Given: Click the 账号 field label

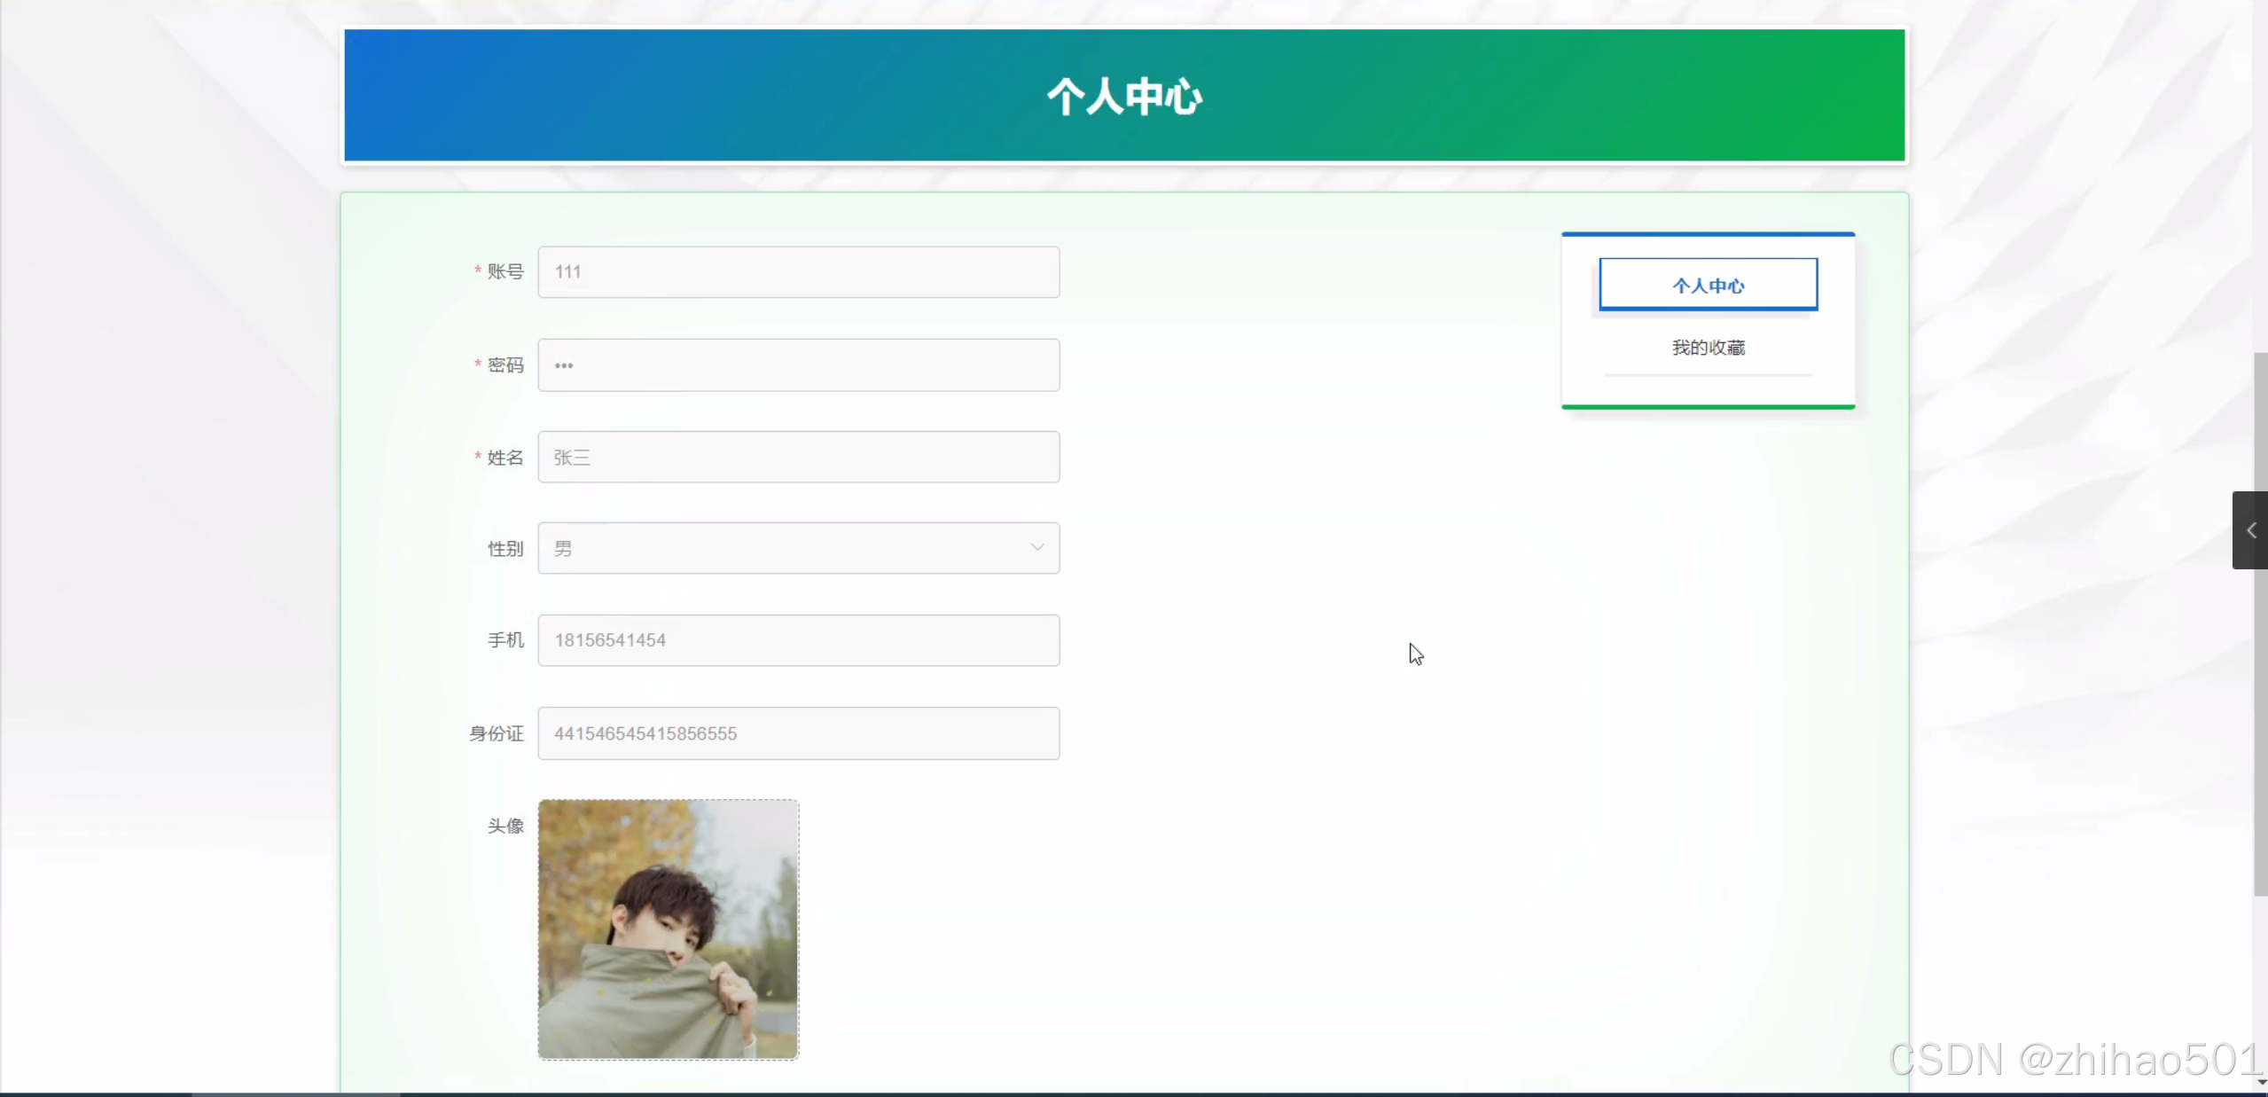Looking at the screenshot, I should (504, 272).
